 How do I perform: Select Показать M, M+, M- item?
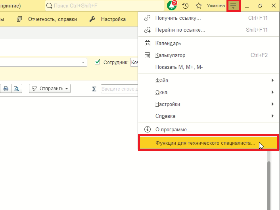click(x=209, y=67)
